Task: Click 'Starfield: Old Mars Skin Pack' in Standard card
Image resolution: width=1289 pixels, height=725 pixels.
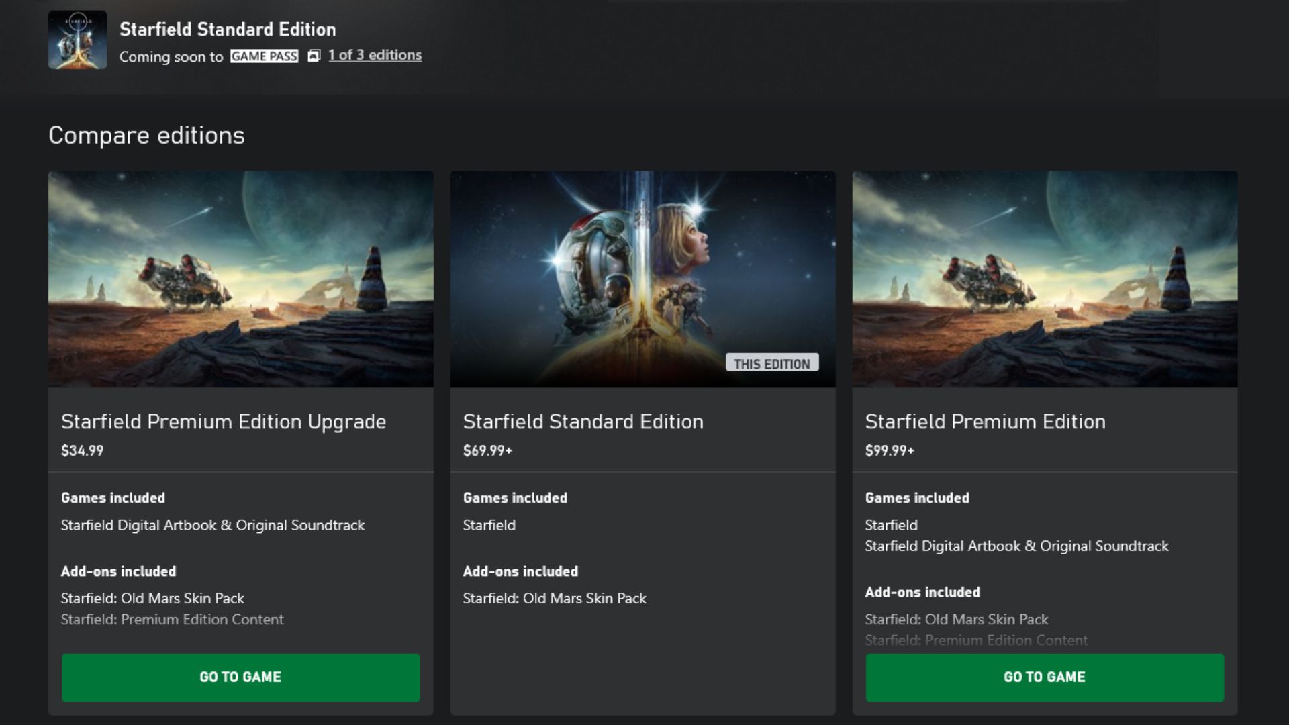Action: coord(555,598)
